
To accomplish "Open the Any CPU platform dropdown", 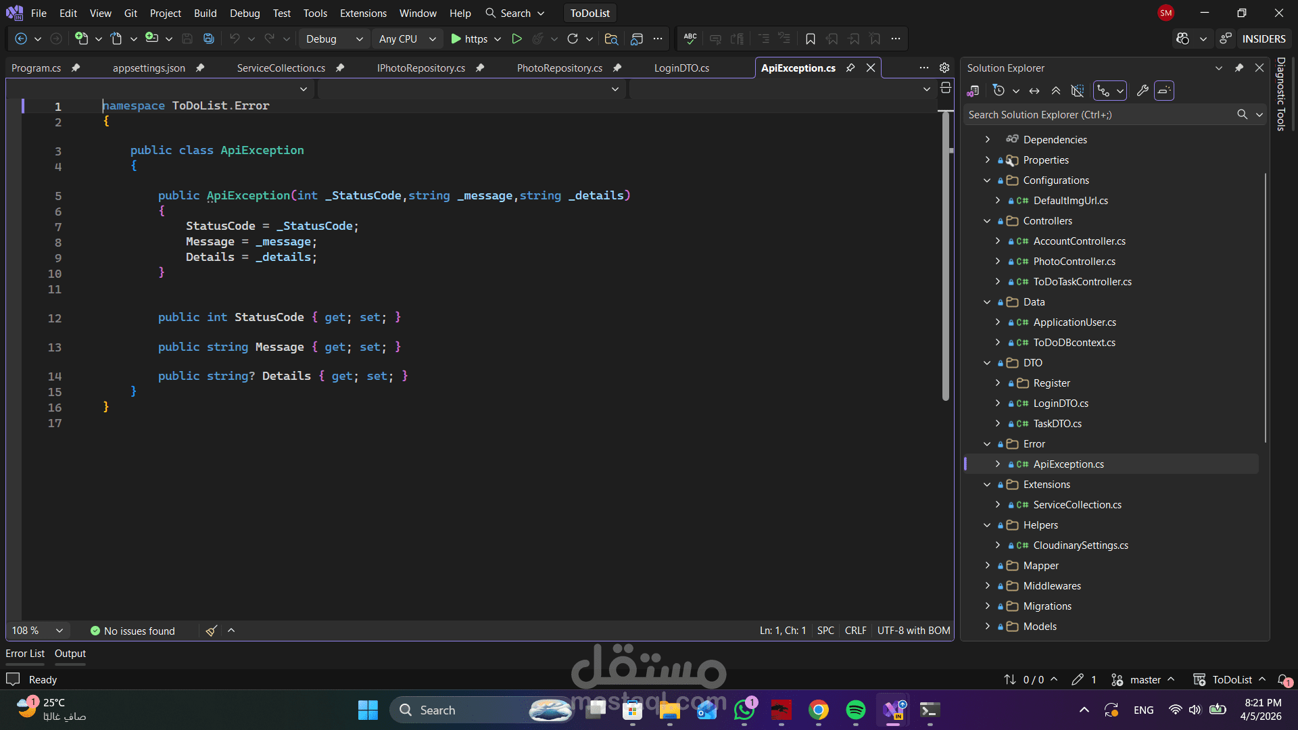I will pos(407,39).
